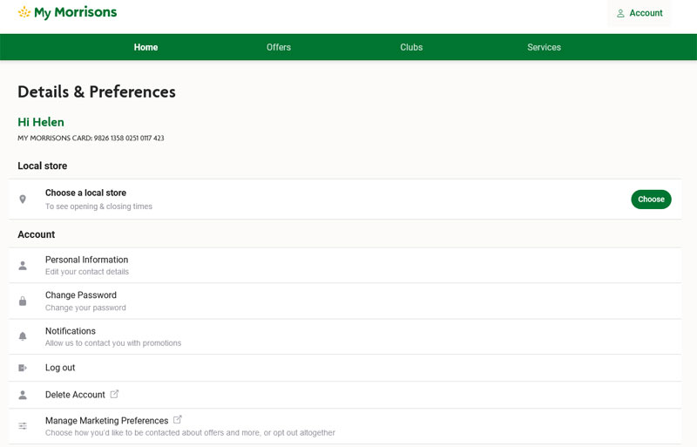697x447 pixels.
Task: Click external link icon after Delete Account
Action: tap(114, 394)
